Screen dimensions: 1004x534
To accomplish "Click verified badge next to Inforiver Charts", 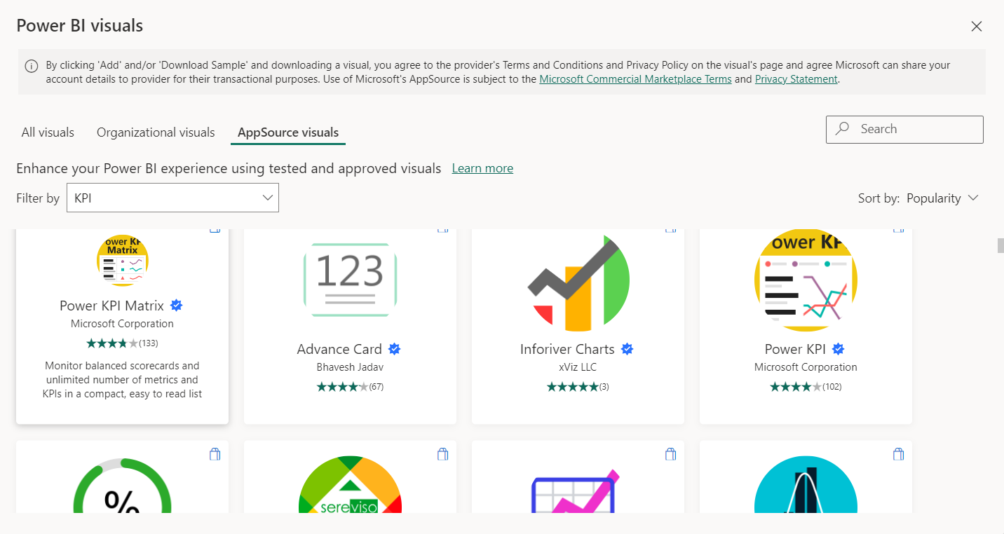I will click(627, 349).
